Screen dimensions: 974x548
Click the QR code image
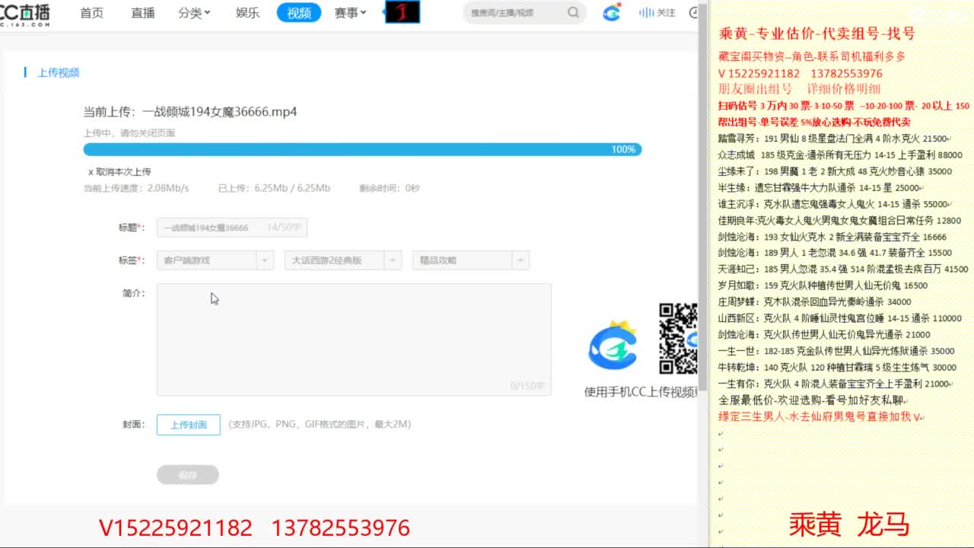[678, 339]
